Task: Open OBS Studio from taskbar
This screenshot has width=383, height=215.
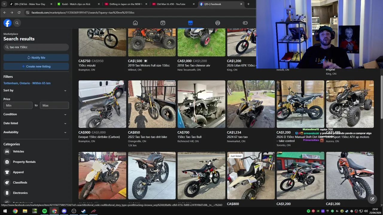Action: tap(74, 211)
